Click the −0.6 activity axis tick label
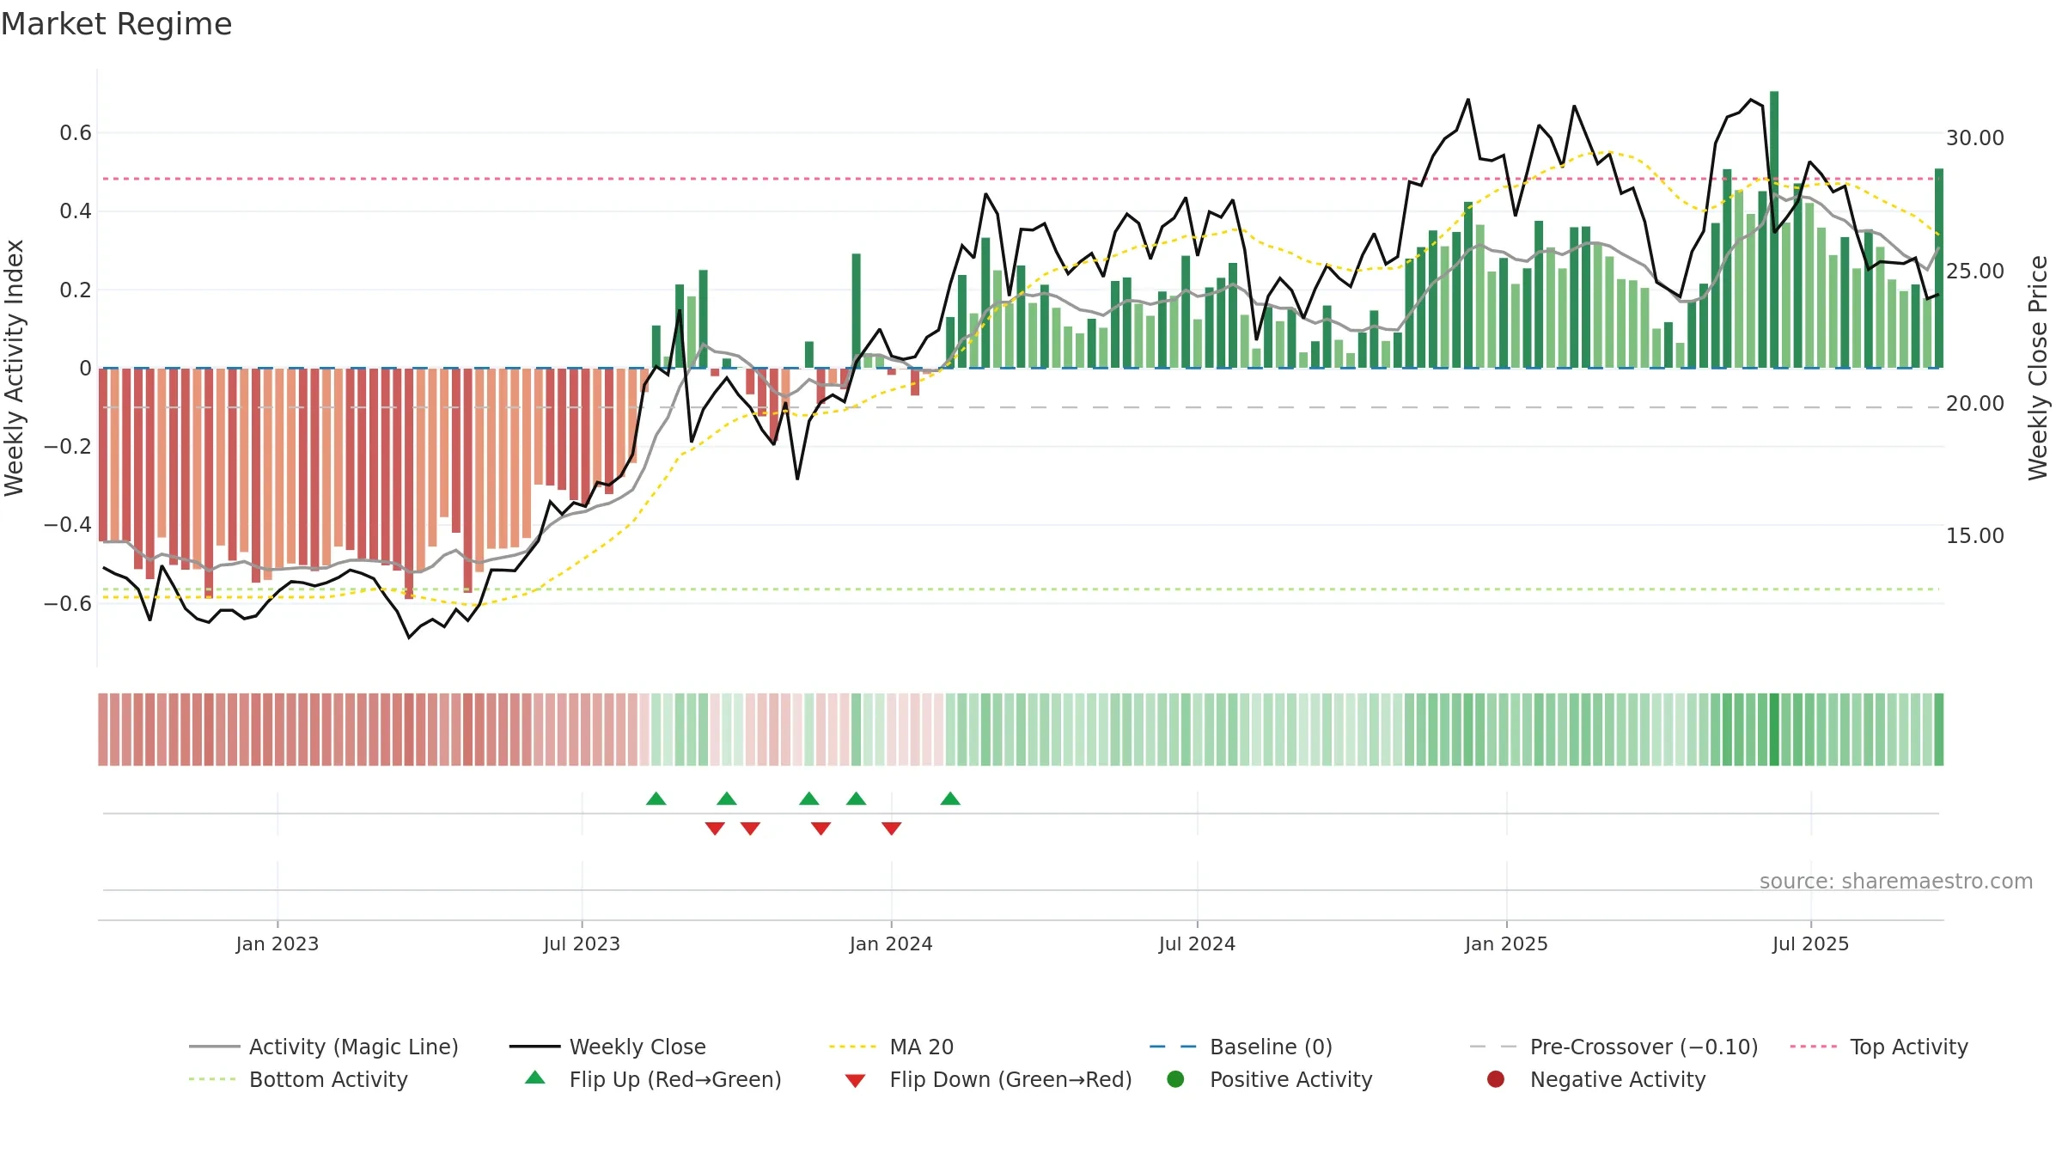 coord(68,603)
